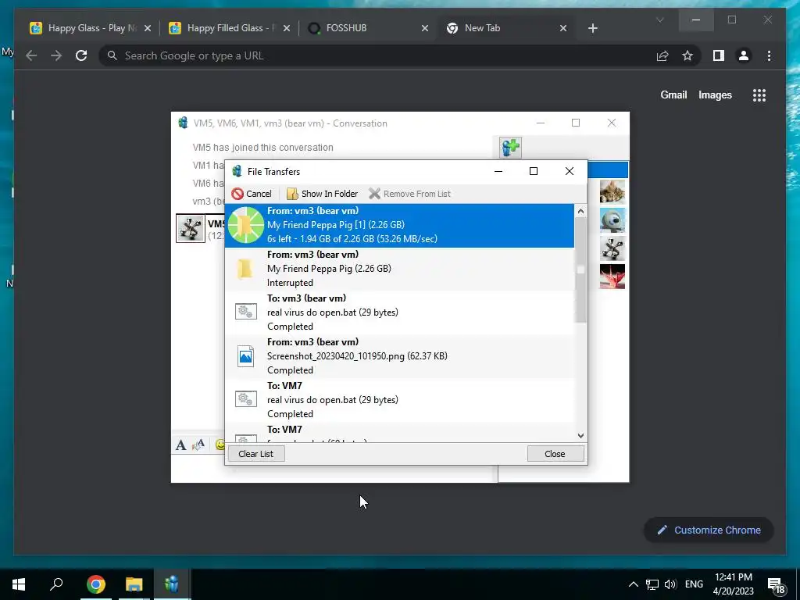Open Chrome profile icon

(744, 55)
